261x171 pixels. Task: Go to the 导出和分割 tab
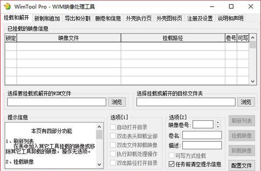pyautogui.click(x=77, y=18)
